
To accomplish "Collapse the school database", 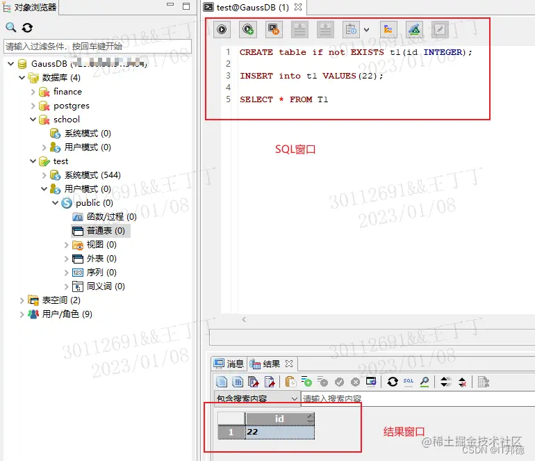I will 33,120.
